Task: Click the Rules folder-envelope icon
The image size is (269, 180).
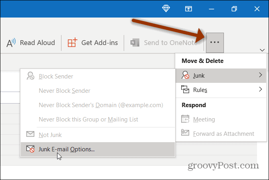Action: click(185, 89)
